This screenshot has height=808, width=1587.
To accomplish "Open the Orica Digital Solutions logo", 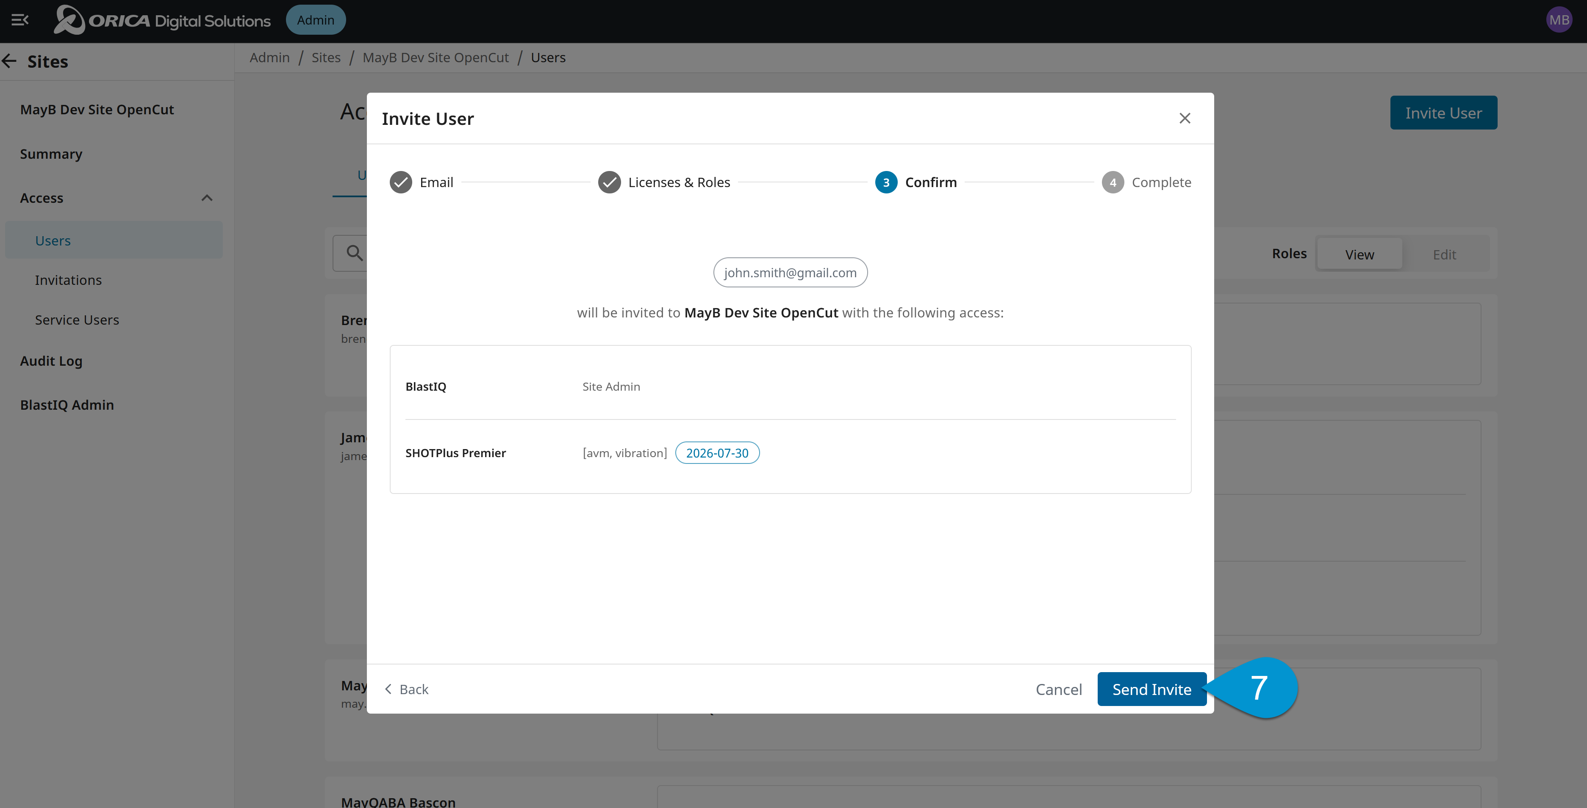I will coord(162,20).
